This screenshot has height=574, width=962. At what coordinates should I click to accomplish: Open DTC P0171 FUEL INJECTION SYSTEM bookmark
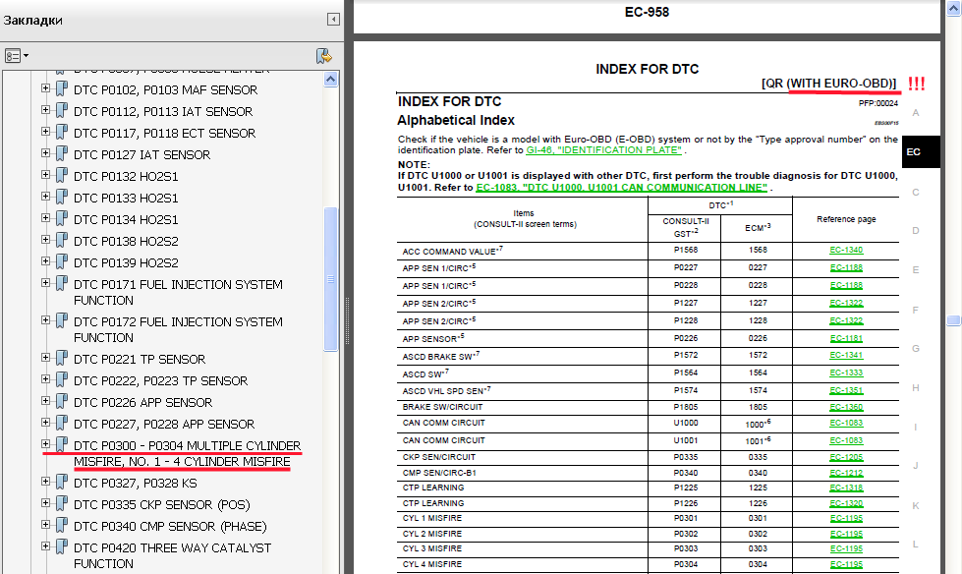[178, 292]
